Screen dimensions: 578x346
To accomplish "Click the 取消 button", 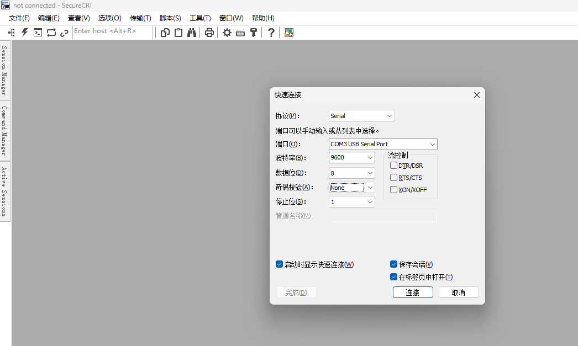I will 459,291.
